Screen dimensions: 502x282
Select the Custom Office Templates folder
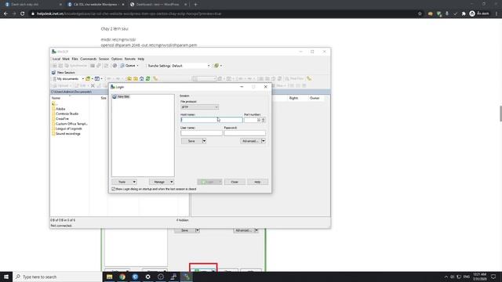[71, 124]
